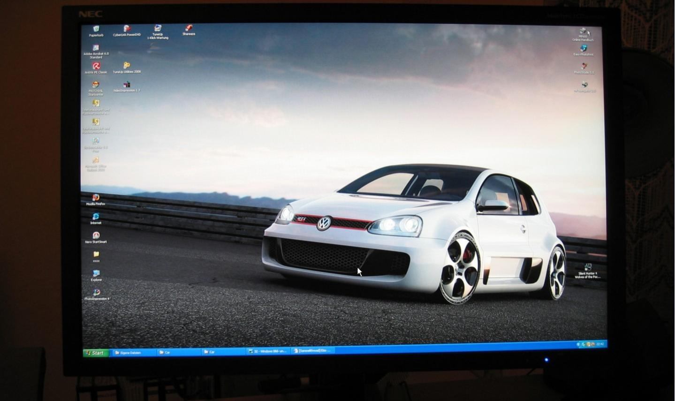Launch Nero StartSmart shortcut
This screenshot has height=401, width=675.
click(x=96, y=238)
